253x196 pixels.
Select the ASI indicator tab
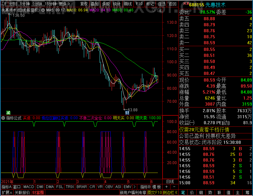coord(118,187)
